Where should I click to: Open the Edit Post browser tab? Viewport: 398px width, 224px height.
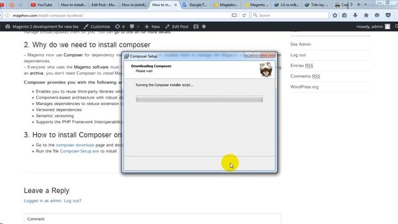pos(104,4)
